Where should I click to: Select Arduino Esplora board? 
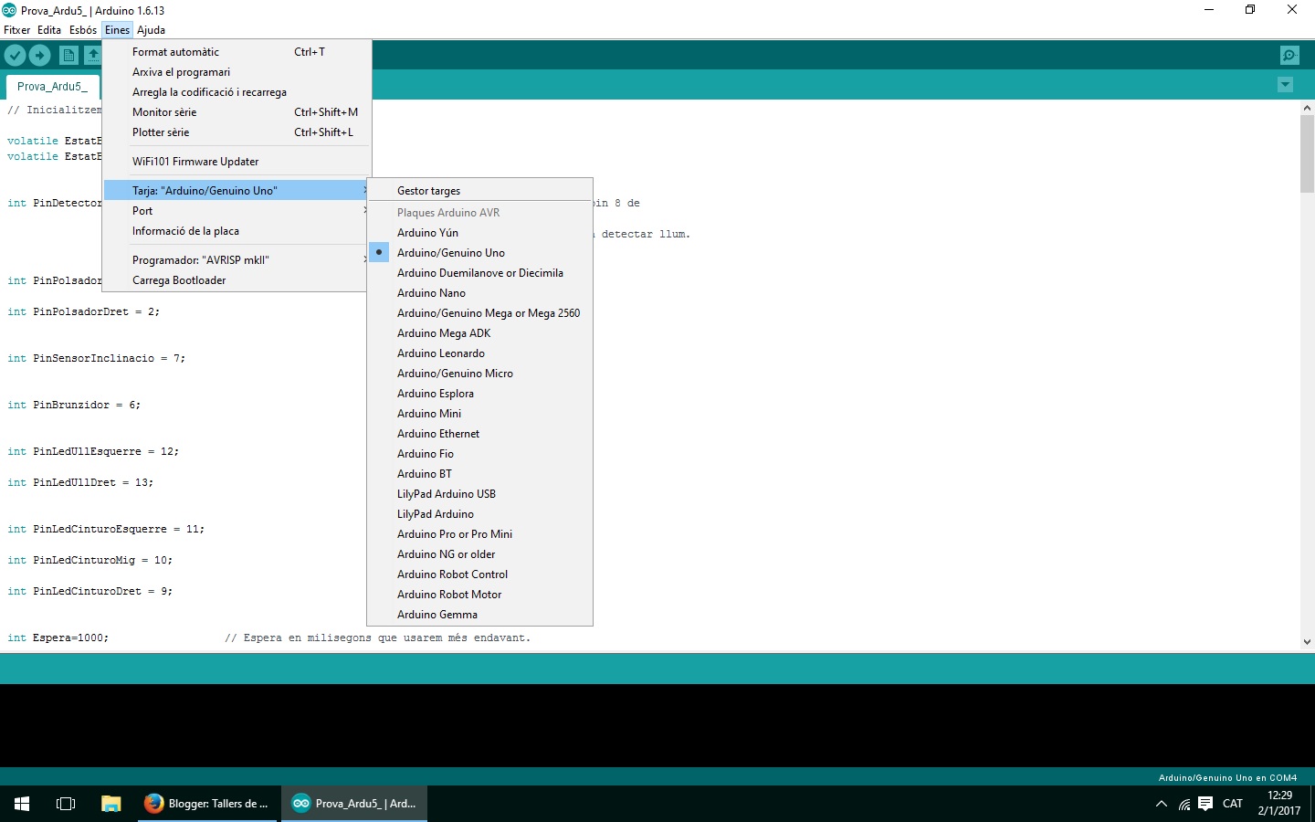pos(480,394)
